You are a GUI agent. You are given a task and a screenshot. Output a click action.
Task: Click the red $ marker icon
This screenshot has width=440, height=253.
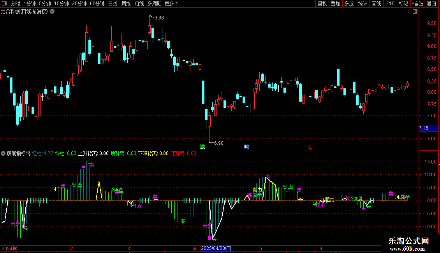[x=310, y=148]
